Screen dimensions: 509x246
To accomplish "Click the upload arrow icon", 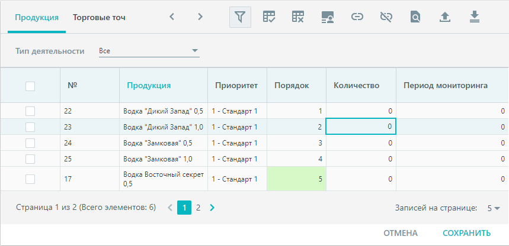I will [x=445, y=17].
